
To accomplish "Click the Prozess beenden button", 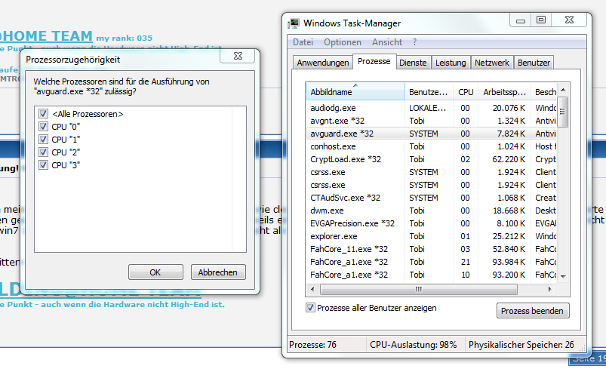I will (x=532, y=311).
